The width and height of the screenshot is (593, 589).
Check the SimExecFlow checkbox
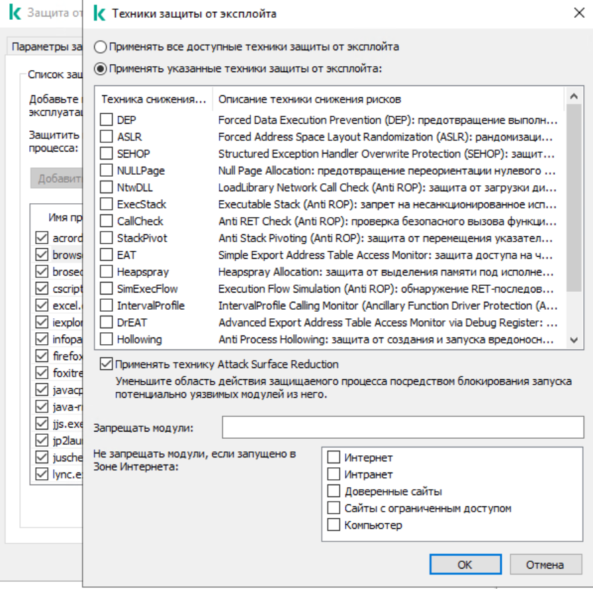point(107,289)
